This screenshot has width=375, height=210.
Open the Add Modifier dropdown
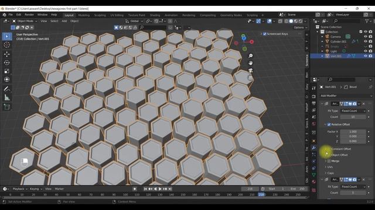coord(346,96)
